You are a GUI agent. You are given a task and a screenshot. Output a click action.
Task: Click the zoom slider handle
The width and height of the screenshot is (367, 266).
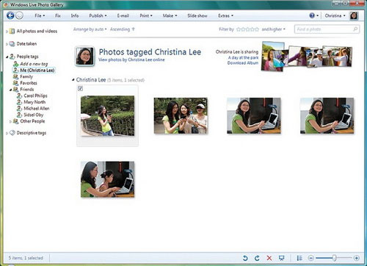click(334, 258)
